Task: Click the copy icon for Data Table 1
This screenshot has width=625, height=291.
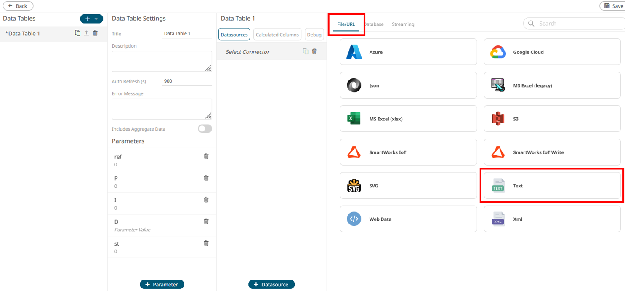Action: [x=77, y=33]
